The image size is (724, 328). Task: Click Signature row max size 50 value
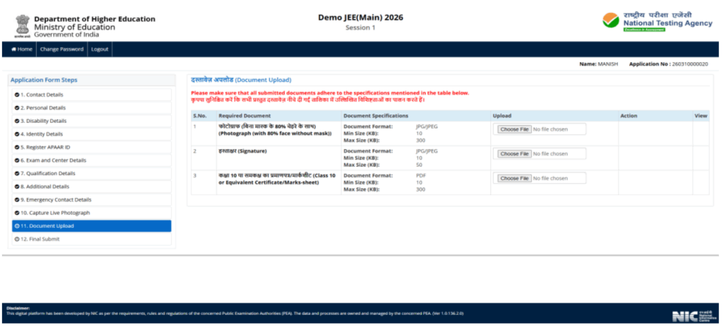pyautogui.click(x=419, y=165)
